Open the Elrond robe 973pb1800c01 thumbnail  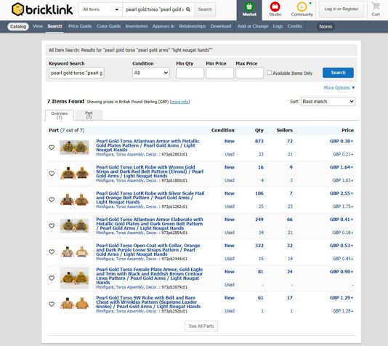click(74, 173)
